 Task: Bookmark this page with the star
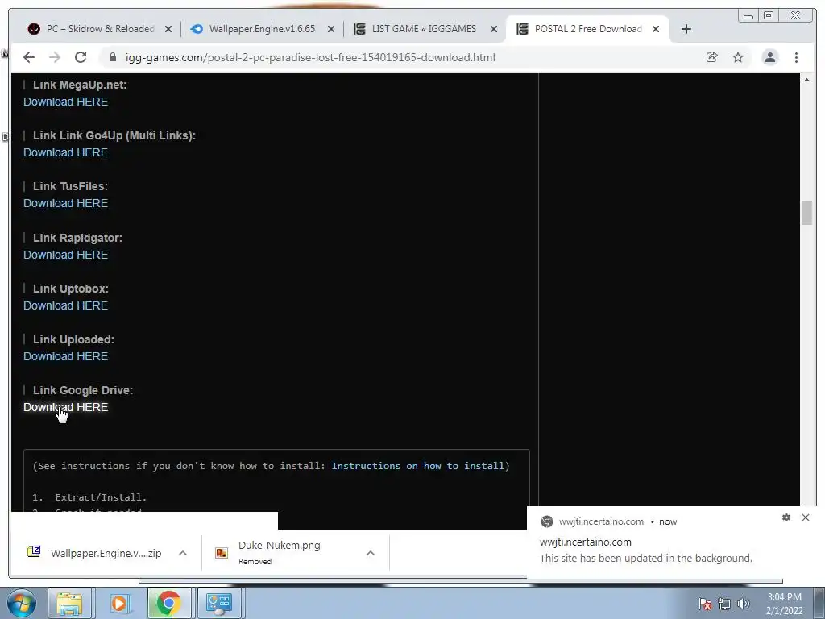pos(738,57)
